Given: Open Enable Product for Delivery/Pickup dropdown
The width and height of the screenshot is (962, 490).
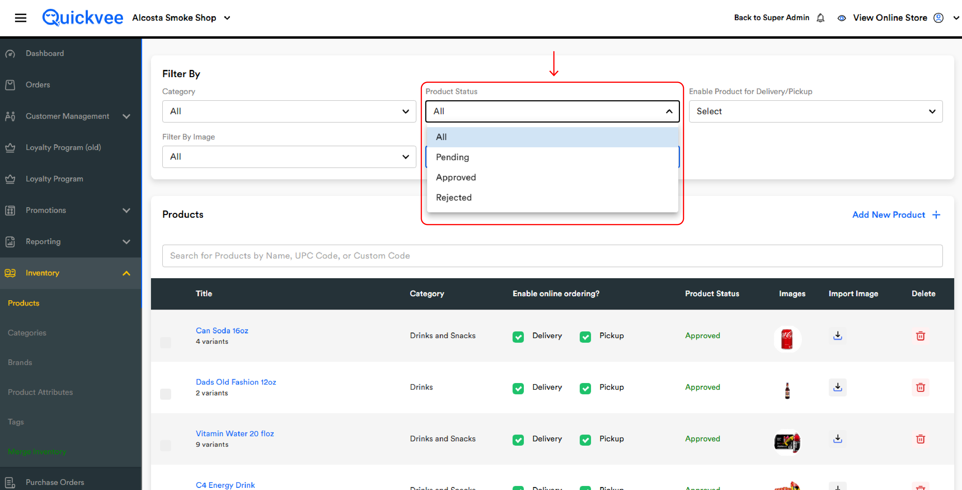Looking at the screenshot, I should point(816,111).
